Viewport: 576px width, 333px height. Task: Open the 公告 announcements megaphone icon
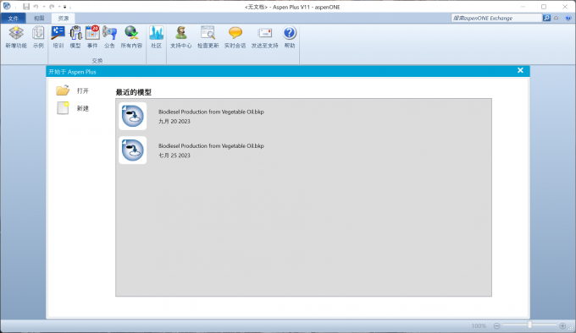(109, 37)
